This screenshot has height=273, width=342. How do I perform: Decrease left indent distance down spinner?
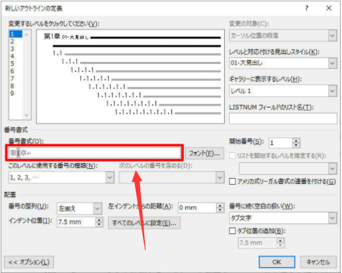[x=220, y=210]
